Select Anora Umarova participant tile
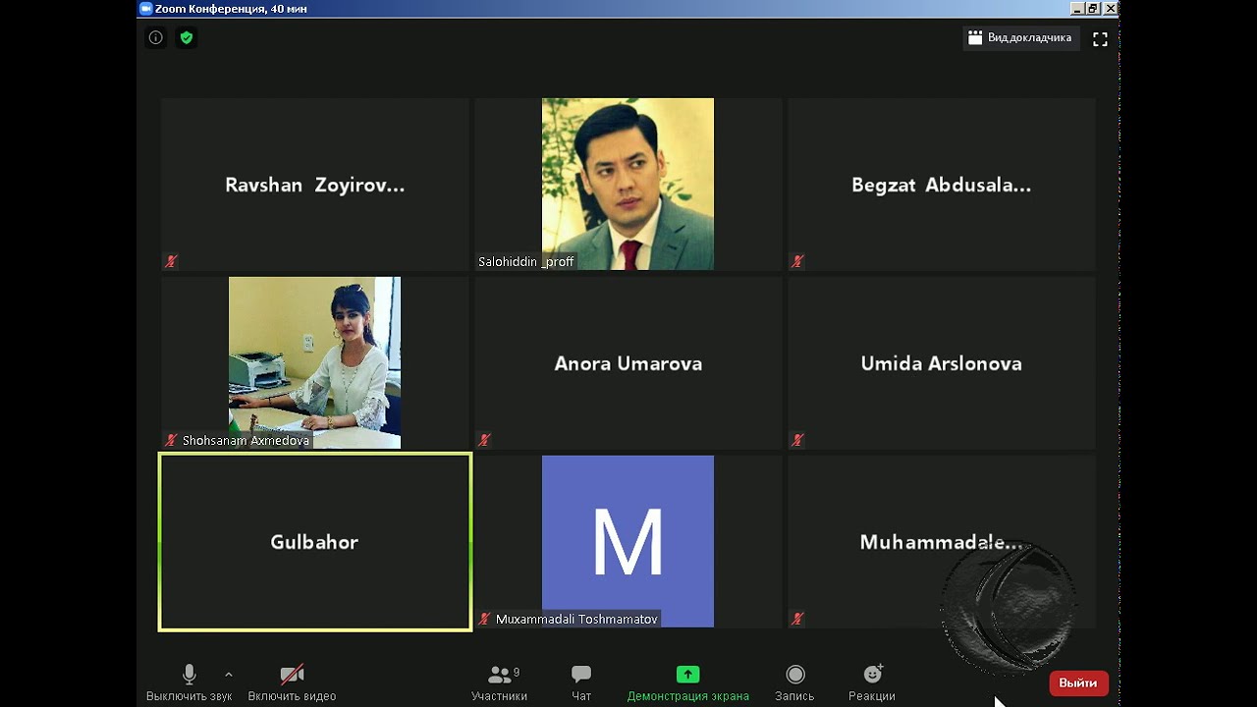This screenshot has height=707, width=1257. pyautogui.click(x=628, y=362)
